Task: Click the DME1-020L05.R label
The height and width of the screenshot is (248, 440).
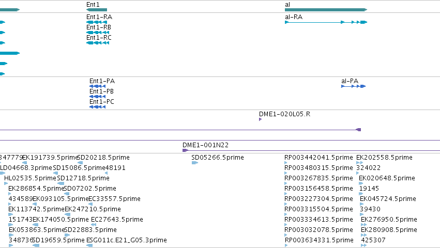Action: click(x=284, y=114)
